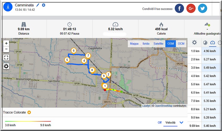Click kilometer marker 5 on map
222x131 pixels.
pos(67,60)
